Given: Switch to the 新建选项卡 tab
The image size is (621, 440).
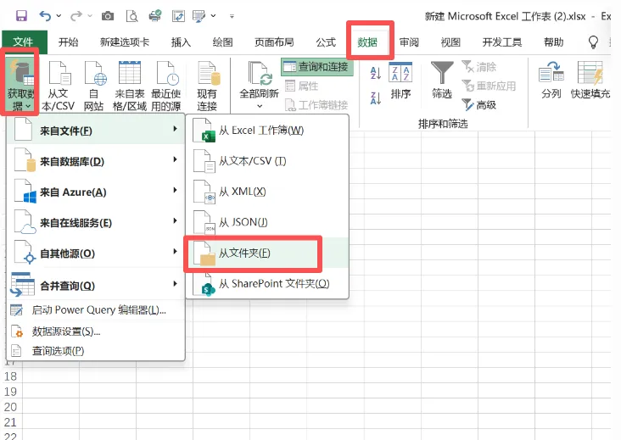Looking at the screenshot, I should (x=125, y=42).
